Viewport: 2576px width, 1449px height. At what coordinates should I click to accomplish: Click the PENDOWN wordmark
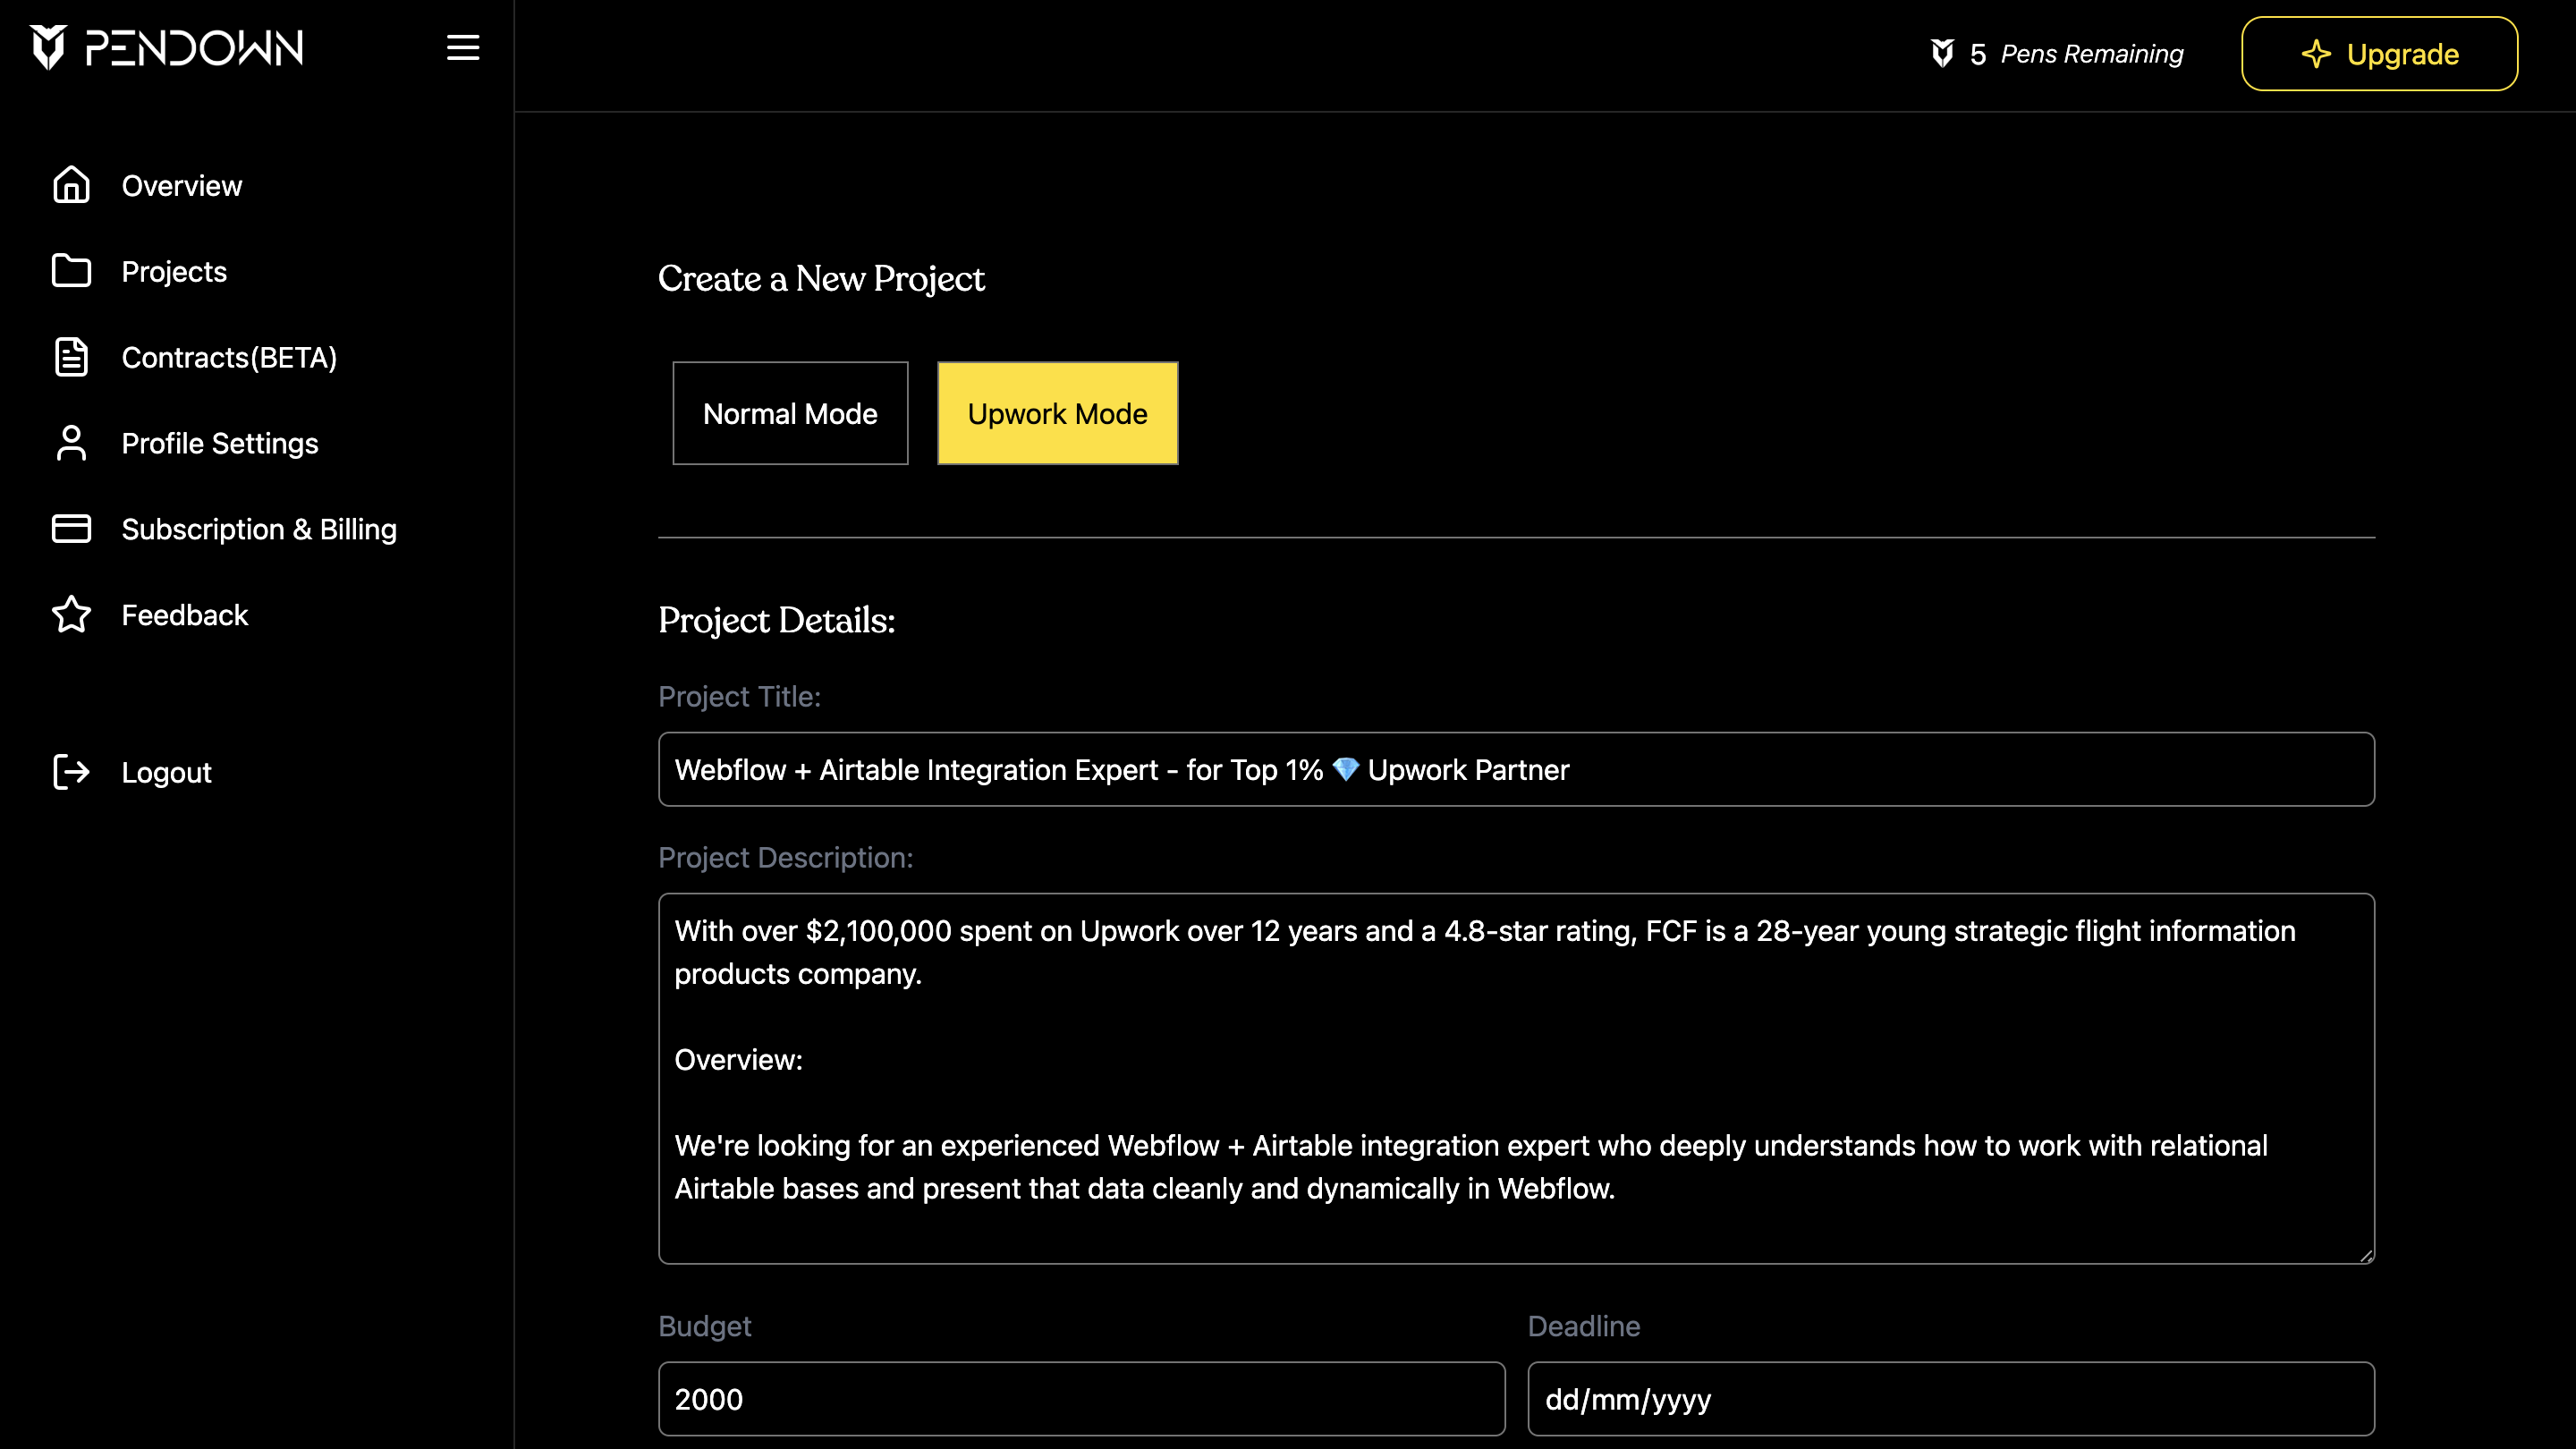tap(194, 48)
